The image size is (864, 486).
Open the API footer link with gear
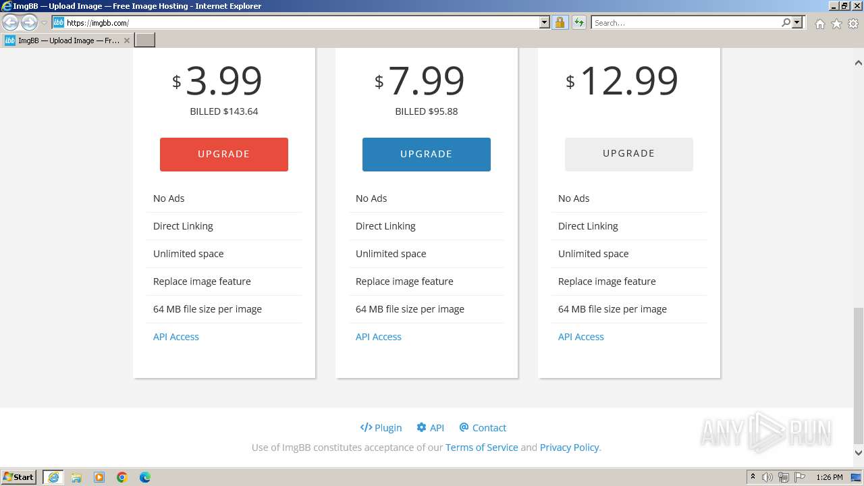[430, 427]
